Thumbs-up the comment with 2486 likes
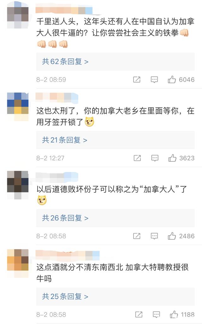 (172, 236)
